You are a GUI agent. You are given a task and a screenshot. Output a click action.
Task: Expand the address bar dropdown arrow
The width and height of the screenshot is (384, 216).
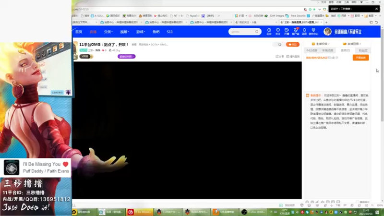pyautogui.click(x=319, y=9)
